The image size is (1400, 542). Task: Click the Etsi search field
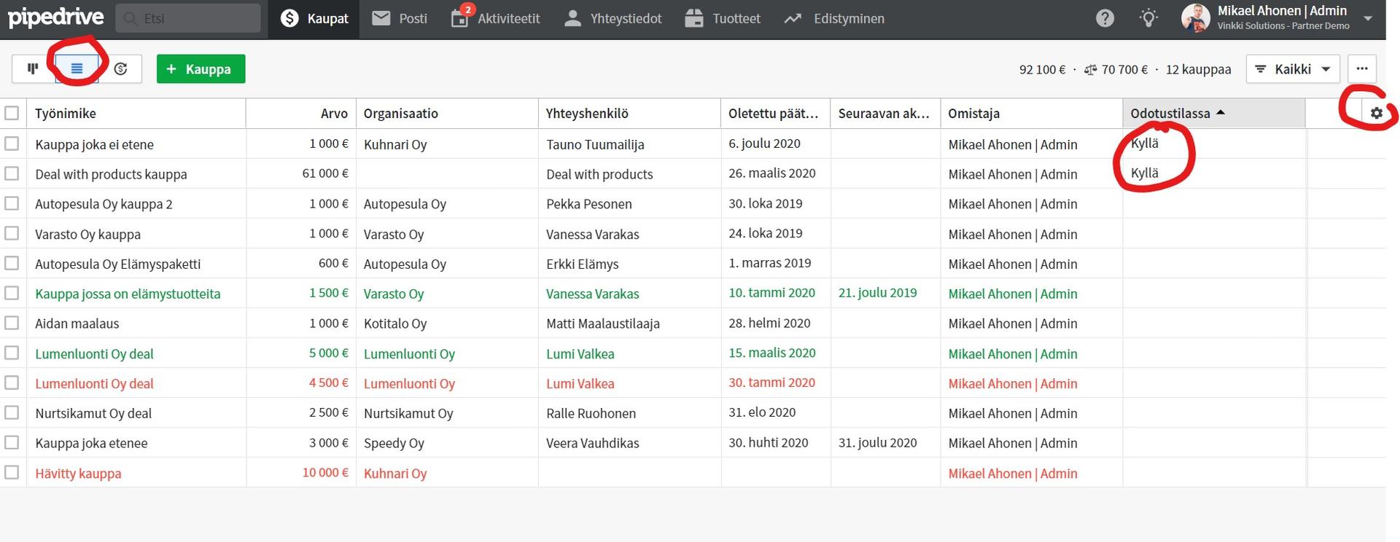[x=188, y=18]
